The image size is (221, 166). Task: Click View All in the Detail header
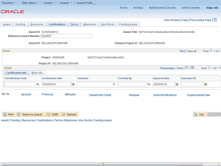[x=192, y=51]
